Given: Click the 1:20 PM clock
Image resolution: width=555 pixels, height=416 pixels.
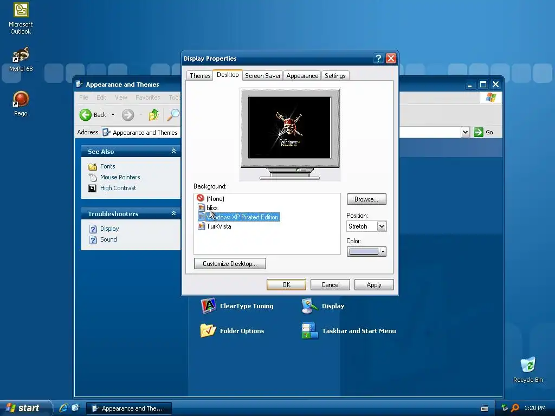Looking at the screenshot, I should click(x=535, y=408).
